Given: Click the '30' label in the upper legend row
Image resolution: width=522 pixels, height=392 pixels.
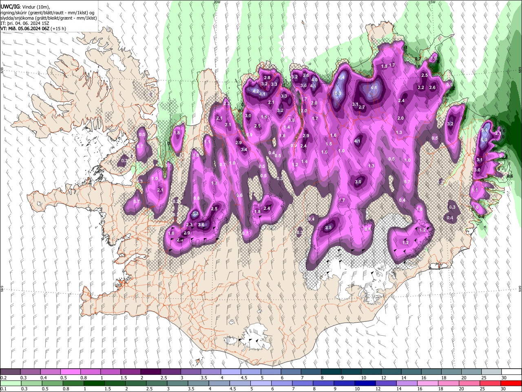Looking at the screenshot, I should point(504,378).
